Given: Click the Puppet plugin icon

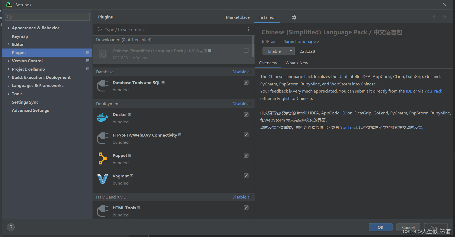Looking at the screenshot, I should [102, 158].
